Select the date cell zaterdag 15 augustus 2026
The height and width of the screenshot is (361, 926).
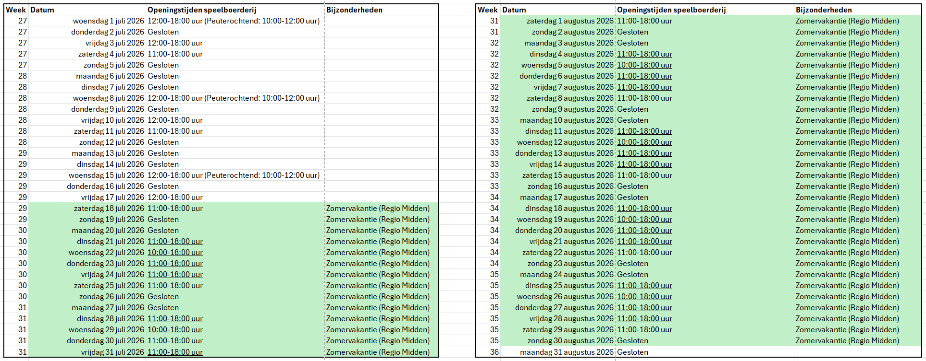568,175
